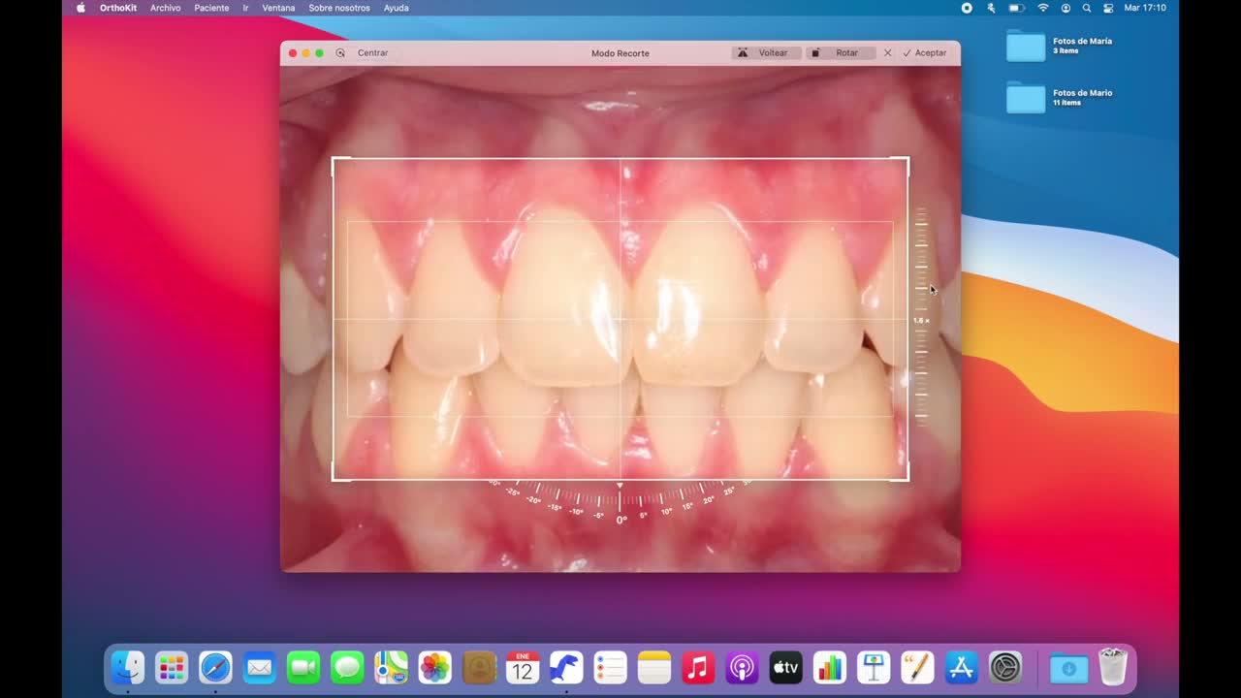This screenshot has width=1241, height=698.
Task: Open the Photos app in the Dock
Action: 434,667
